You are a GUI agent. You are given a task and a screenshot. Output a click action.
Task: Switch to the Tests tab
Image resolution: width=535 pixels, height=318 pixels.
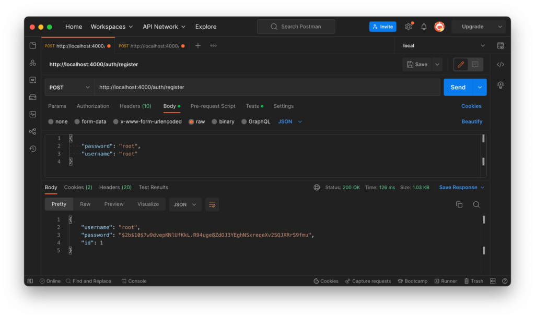[x=254, y=106]
